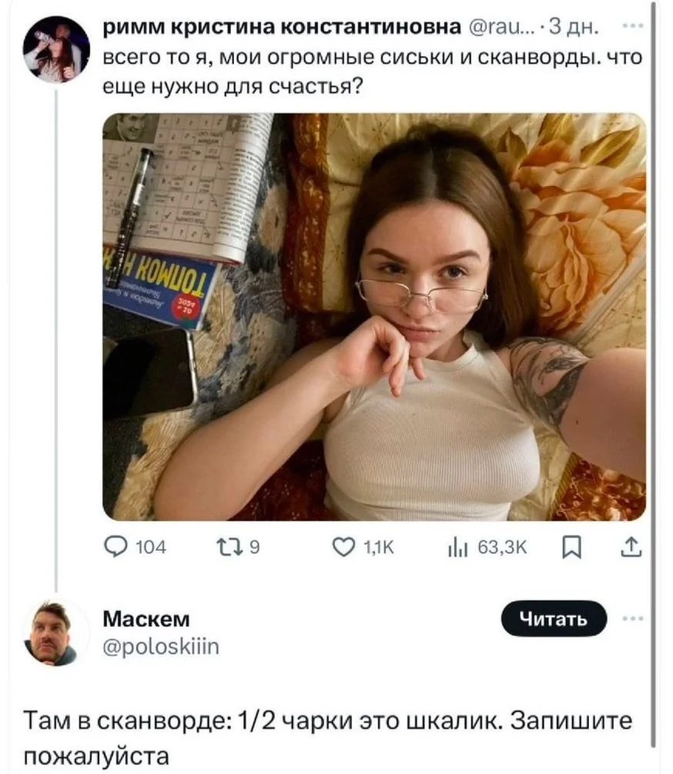Follow Маскем with the Читать button
Screen dimensions: 673x774
pos(554,618)
